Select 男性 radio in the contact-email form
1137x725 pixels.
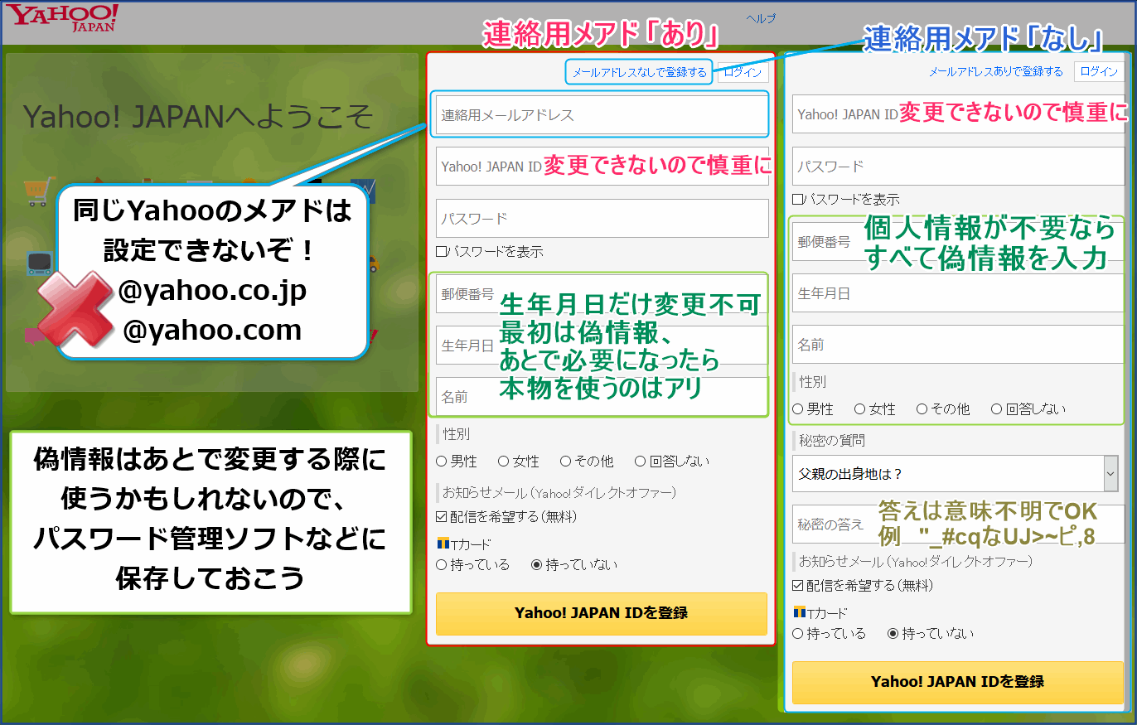tap(442, 462)
